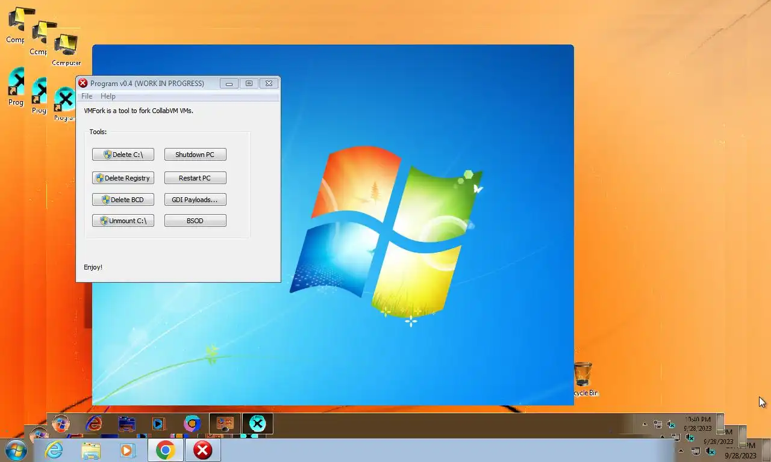The image size is (771, 462).
Task: Select the Program shortcut with the black X
Action: pyautogui.click(x=65, y=103)
